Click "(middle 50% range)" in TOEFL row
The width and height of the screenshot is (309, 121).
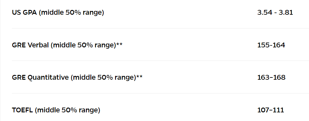click(x=68, y=110)
